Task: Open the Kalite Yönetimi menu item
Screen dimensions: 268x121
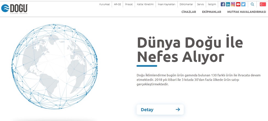Action: coord(145,4)
